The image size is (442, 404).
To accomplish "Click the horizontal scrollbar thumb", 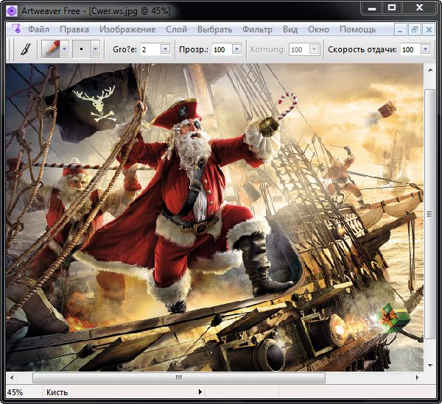I will 179,378.
